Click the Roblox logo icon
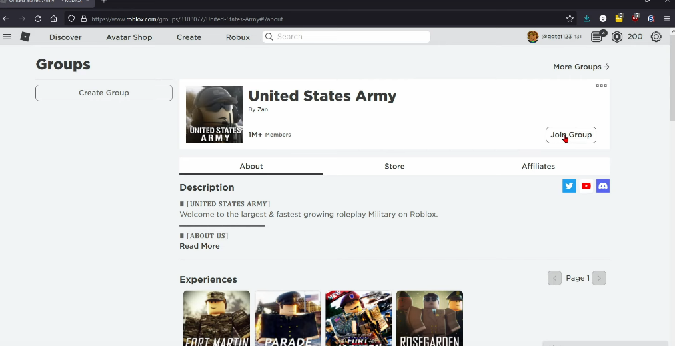Viewport: 675px width, 346px height. tap(25, 37)
